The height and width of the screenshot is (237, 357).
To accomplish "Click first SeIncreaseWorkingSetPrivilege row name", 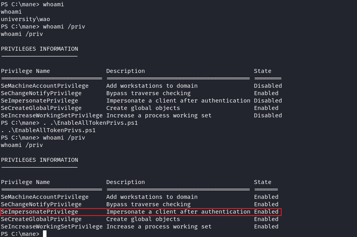I will (x=52, y=115).
